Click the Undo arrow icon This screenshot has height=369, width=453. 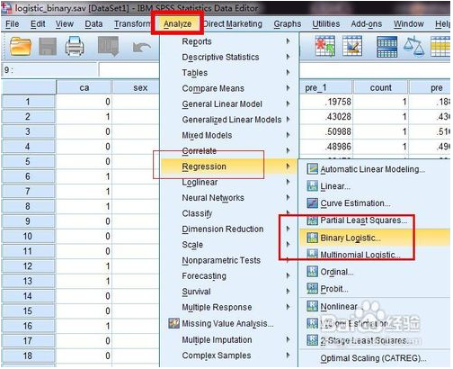[x=142, y=47]
